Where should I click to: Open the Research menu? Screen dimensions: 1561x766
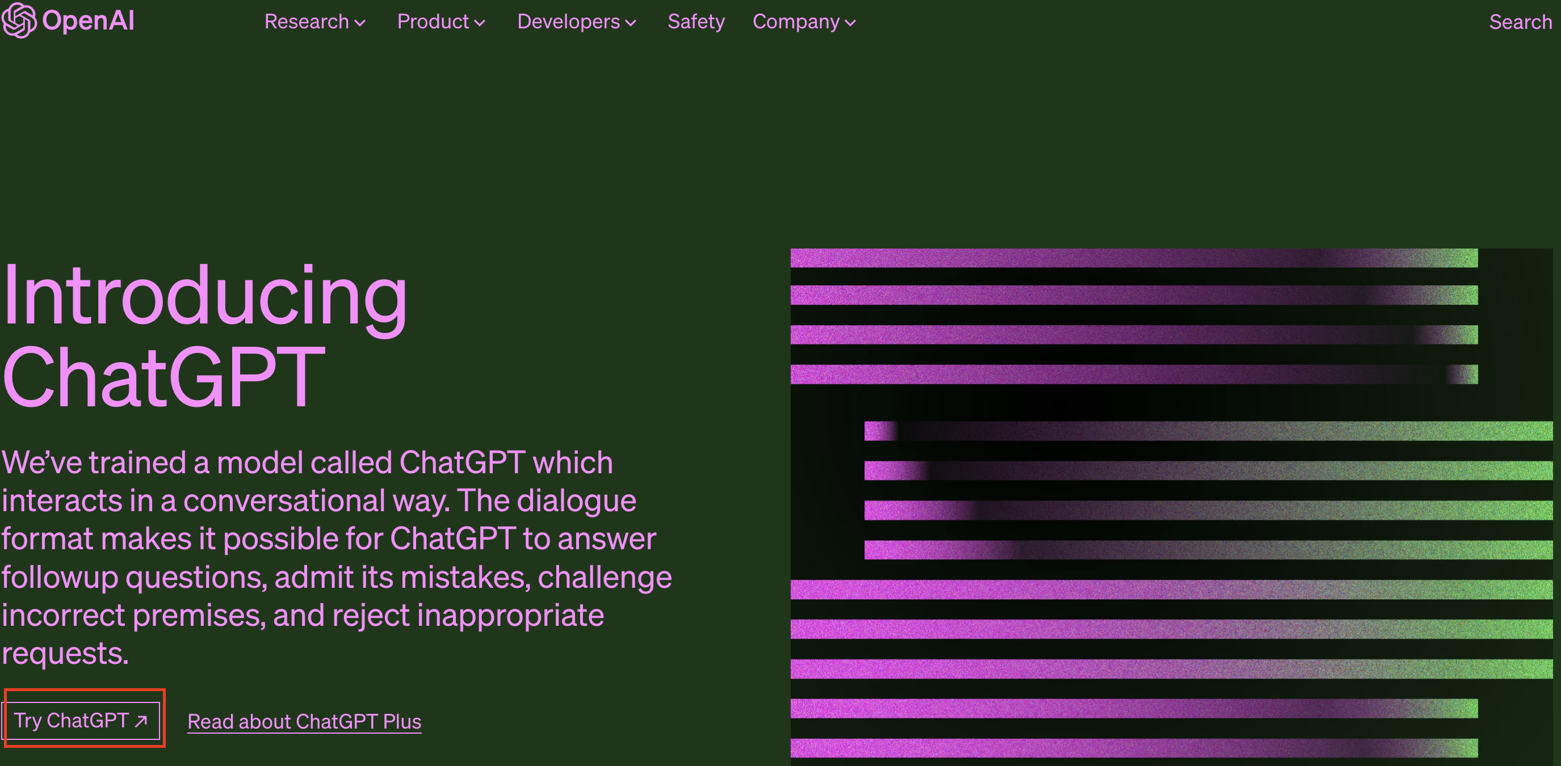tap(307, 22)
